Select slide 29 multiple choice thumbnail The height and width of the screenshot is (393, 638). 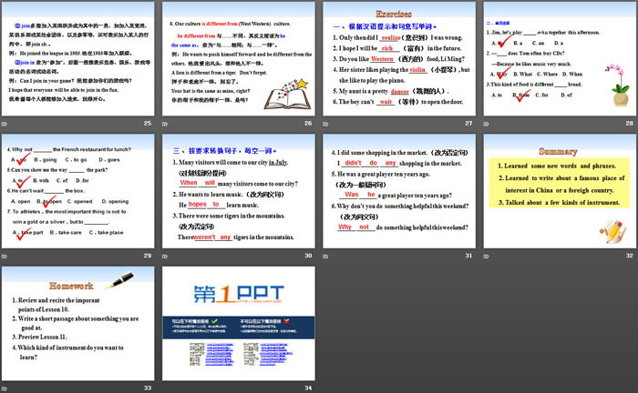[x=78, y=191]
